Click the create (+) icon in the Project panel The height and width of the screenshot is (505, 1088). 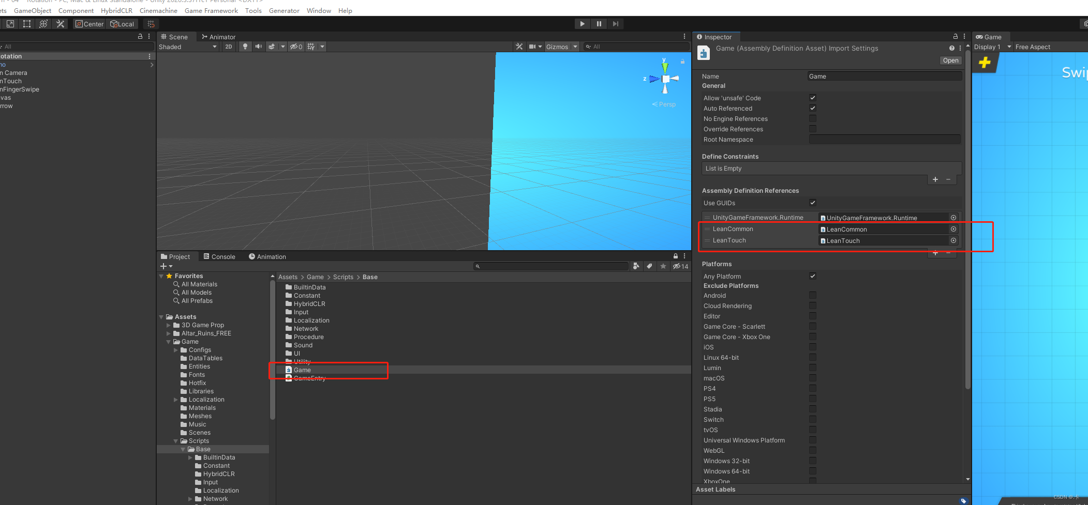[165, 266]
